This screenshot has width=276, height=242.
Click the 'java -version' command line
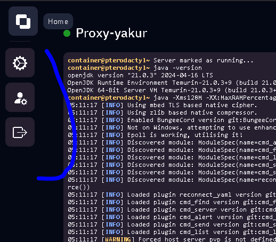pyautogui.click(x=135, y=68)
